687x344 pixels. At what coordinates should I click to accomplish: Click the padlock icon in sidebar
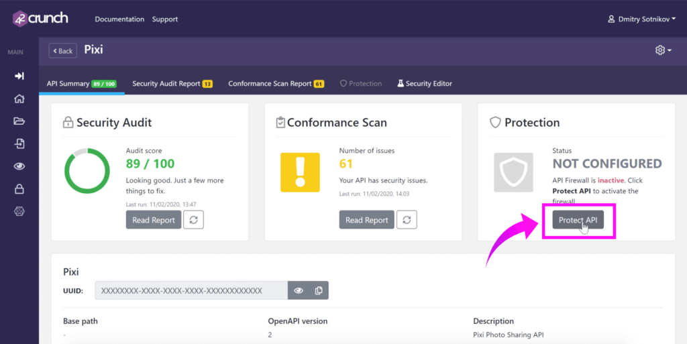point(19,188)
